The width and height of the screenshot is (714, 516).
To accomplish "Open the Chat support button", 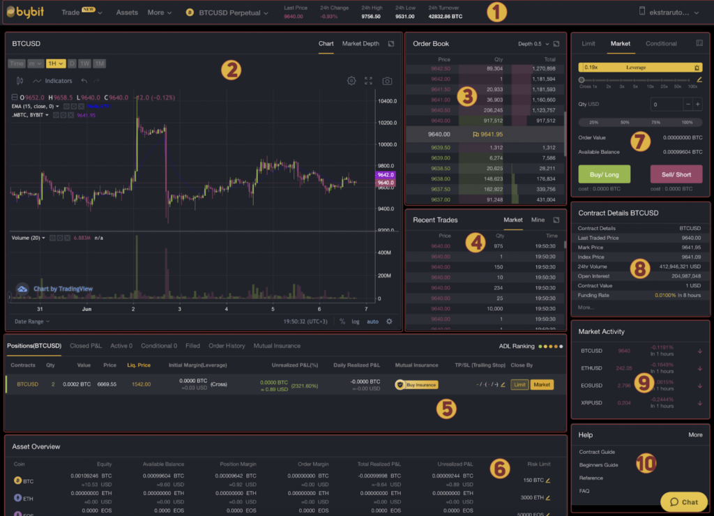I will coord(684,502).
